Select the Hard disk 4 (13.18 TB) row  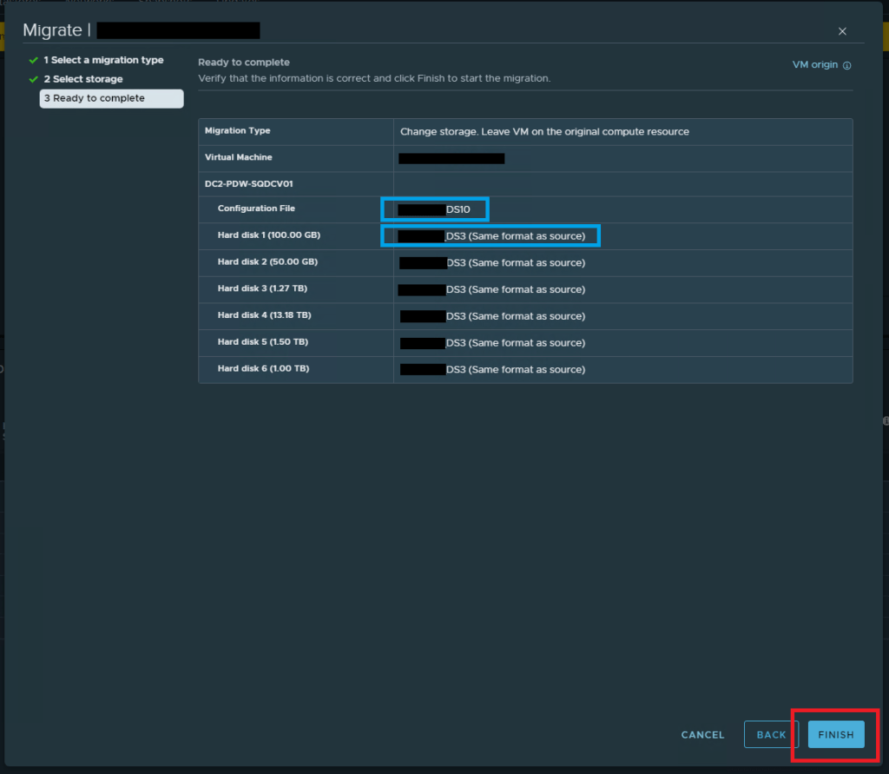click(x=263, y=315)
